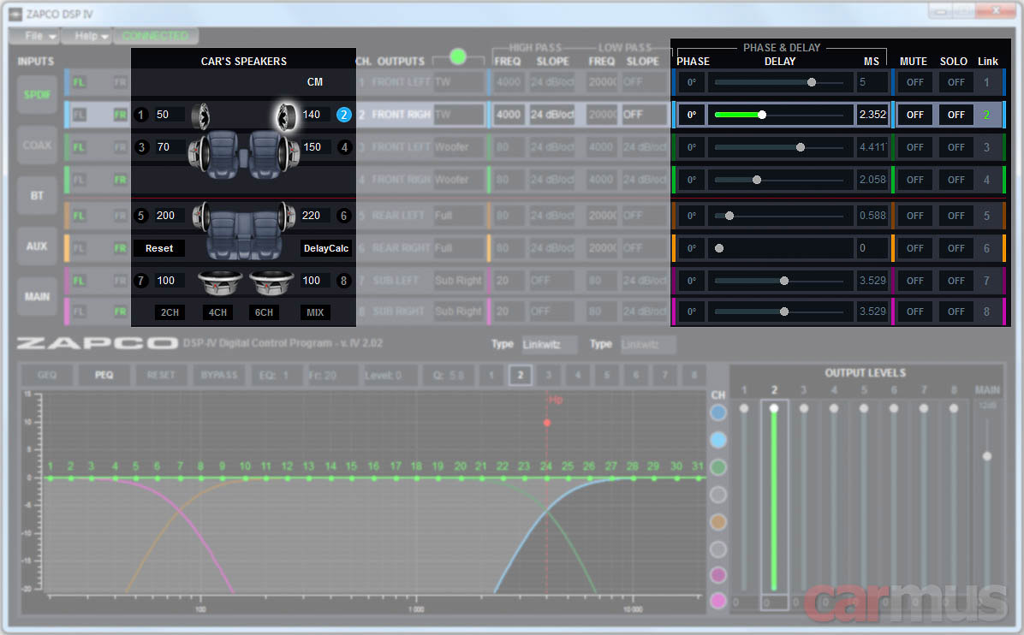Mute channel 8 output
The height and width of the screenshot is (635, 1024).
[x=915, y=312]
